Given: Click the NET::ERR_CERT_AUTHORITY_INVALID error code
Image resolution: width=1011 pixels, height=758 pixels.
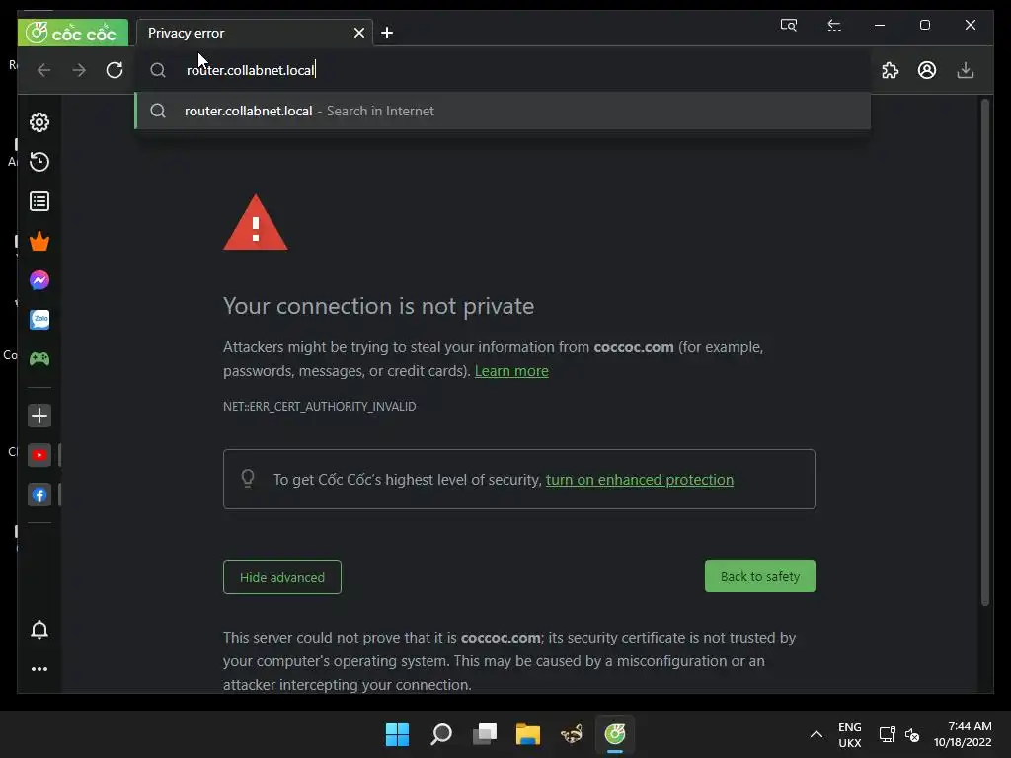Looking at the screenshot, I should tap(319, 406).
